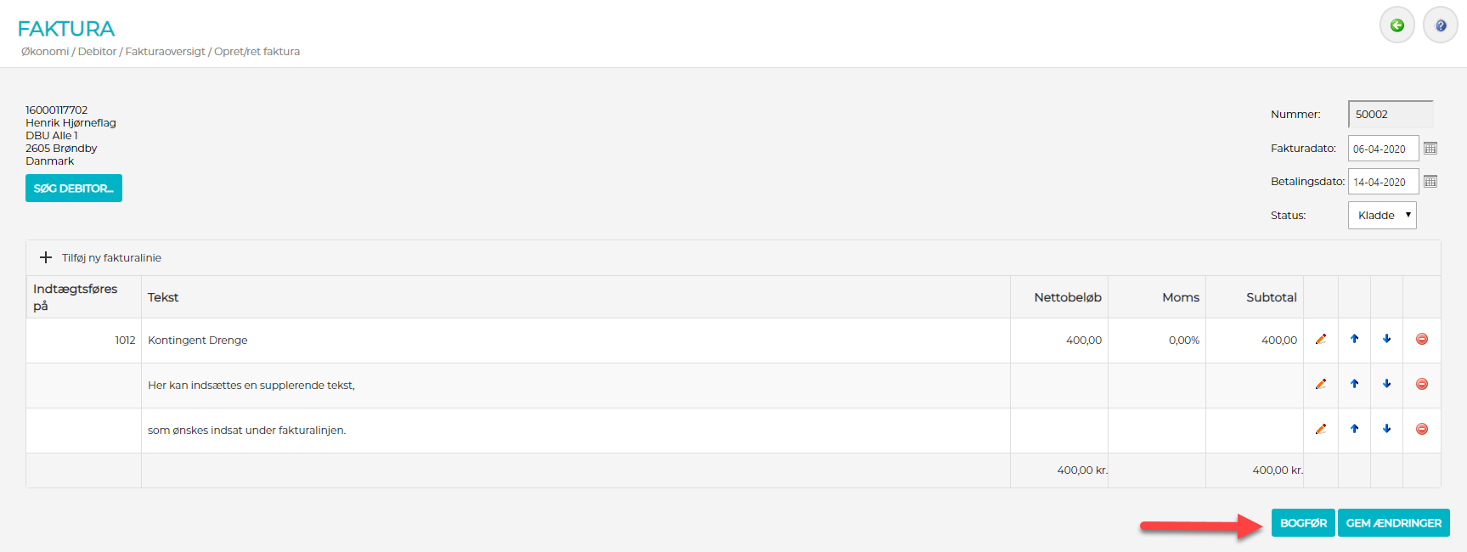Go to Fakturaoversigt in the breadcrumb

coord(165,52)
